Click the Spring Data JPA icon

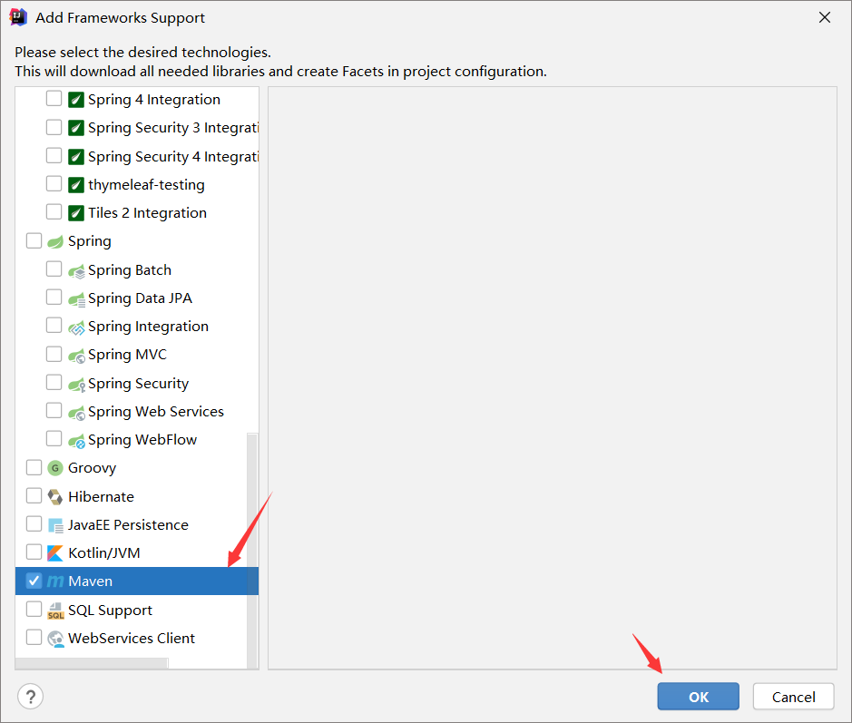click(x=76, y=298)
